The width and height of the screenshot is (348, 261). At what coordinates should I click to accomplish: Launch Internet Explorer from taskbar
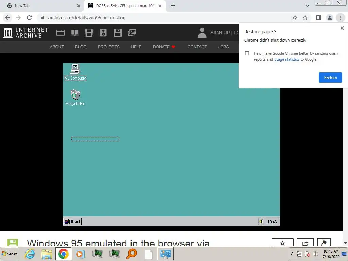point(30,254)
